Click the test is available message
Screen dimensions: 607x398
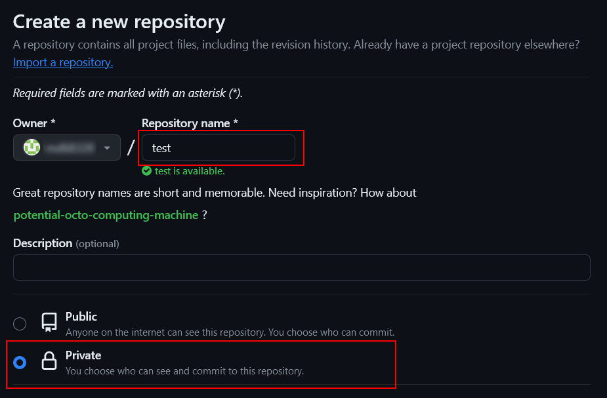[x=190, y=171]
